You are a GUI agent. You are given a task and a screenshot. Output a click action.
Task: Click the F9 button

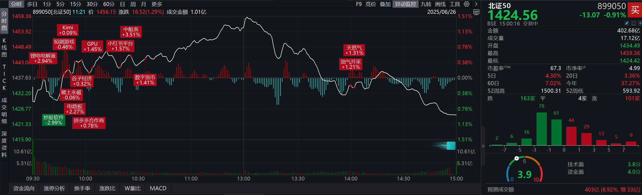coord(359,4)
